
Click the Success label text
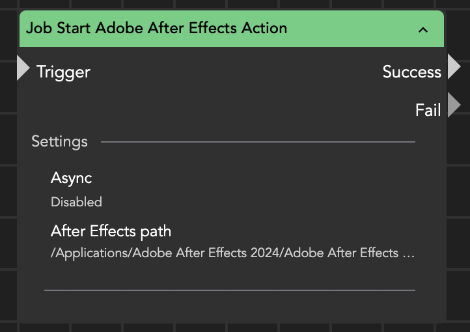tap(411, 72)
